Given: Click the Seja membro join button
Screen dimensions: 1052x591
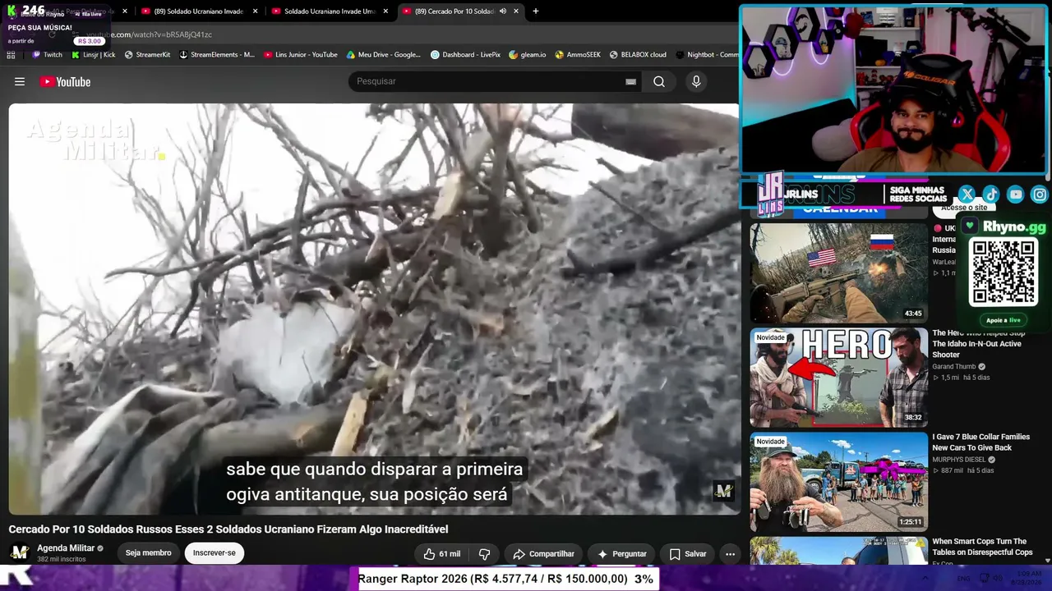Looking at the screenshot, I should pyautogui.click(x=149, y=553).
